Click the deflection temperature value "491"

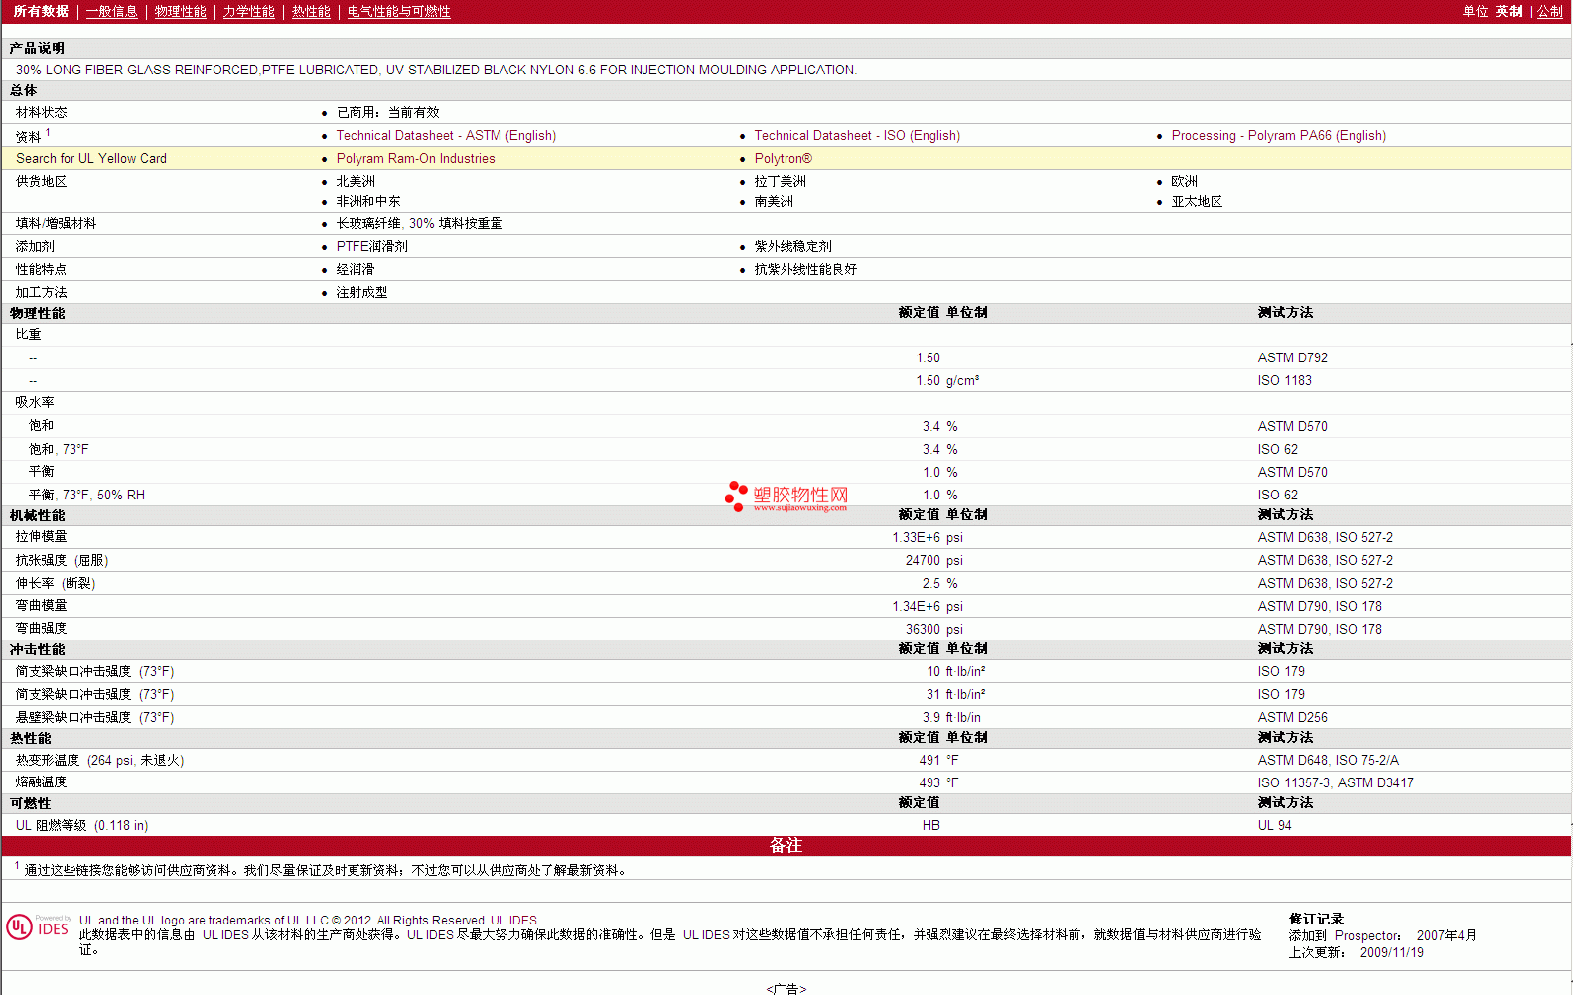pyautogui.click(x=929, y=761)
